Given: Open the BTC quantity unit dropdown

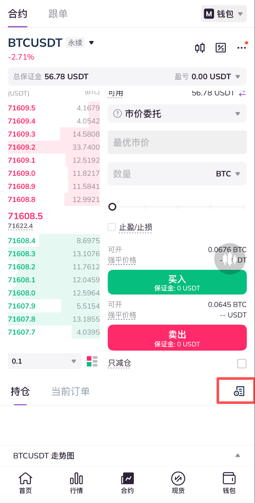Looking at the screenshot, I should 228,174.
